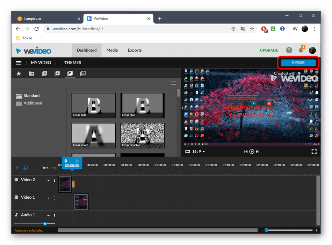Expand Audio 1 track arrow
Viewport: 332px width, 245px height.
point(49,216)
